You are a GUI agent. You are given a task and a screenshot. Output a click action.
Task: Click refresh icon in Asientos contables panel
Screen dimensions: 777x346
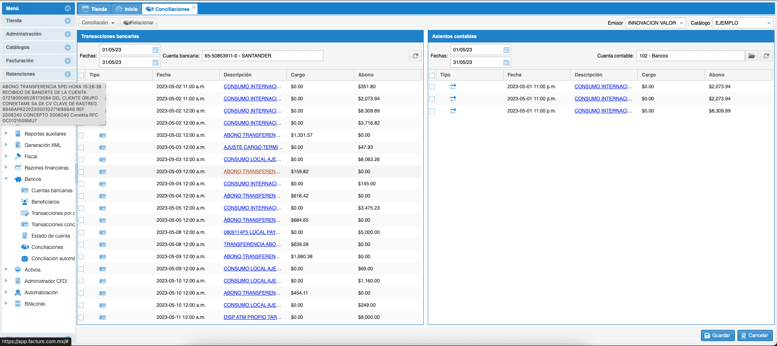[766, 56]
